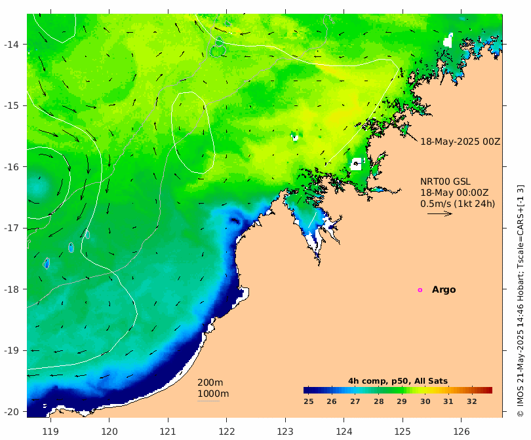Click the longitude axis label '120'
The width and height of the screenshot is (531, 440).
click(x=109, y=431)
